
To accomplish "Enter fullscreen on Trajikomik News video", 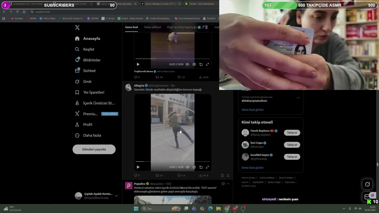I will (207, 64).
